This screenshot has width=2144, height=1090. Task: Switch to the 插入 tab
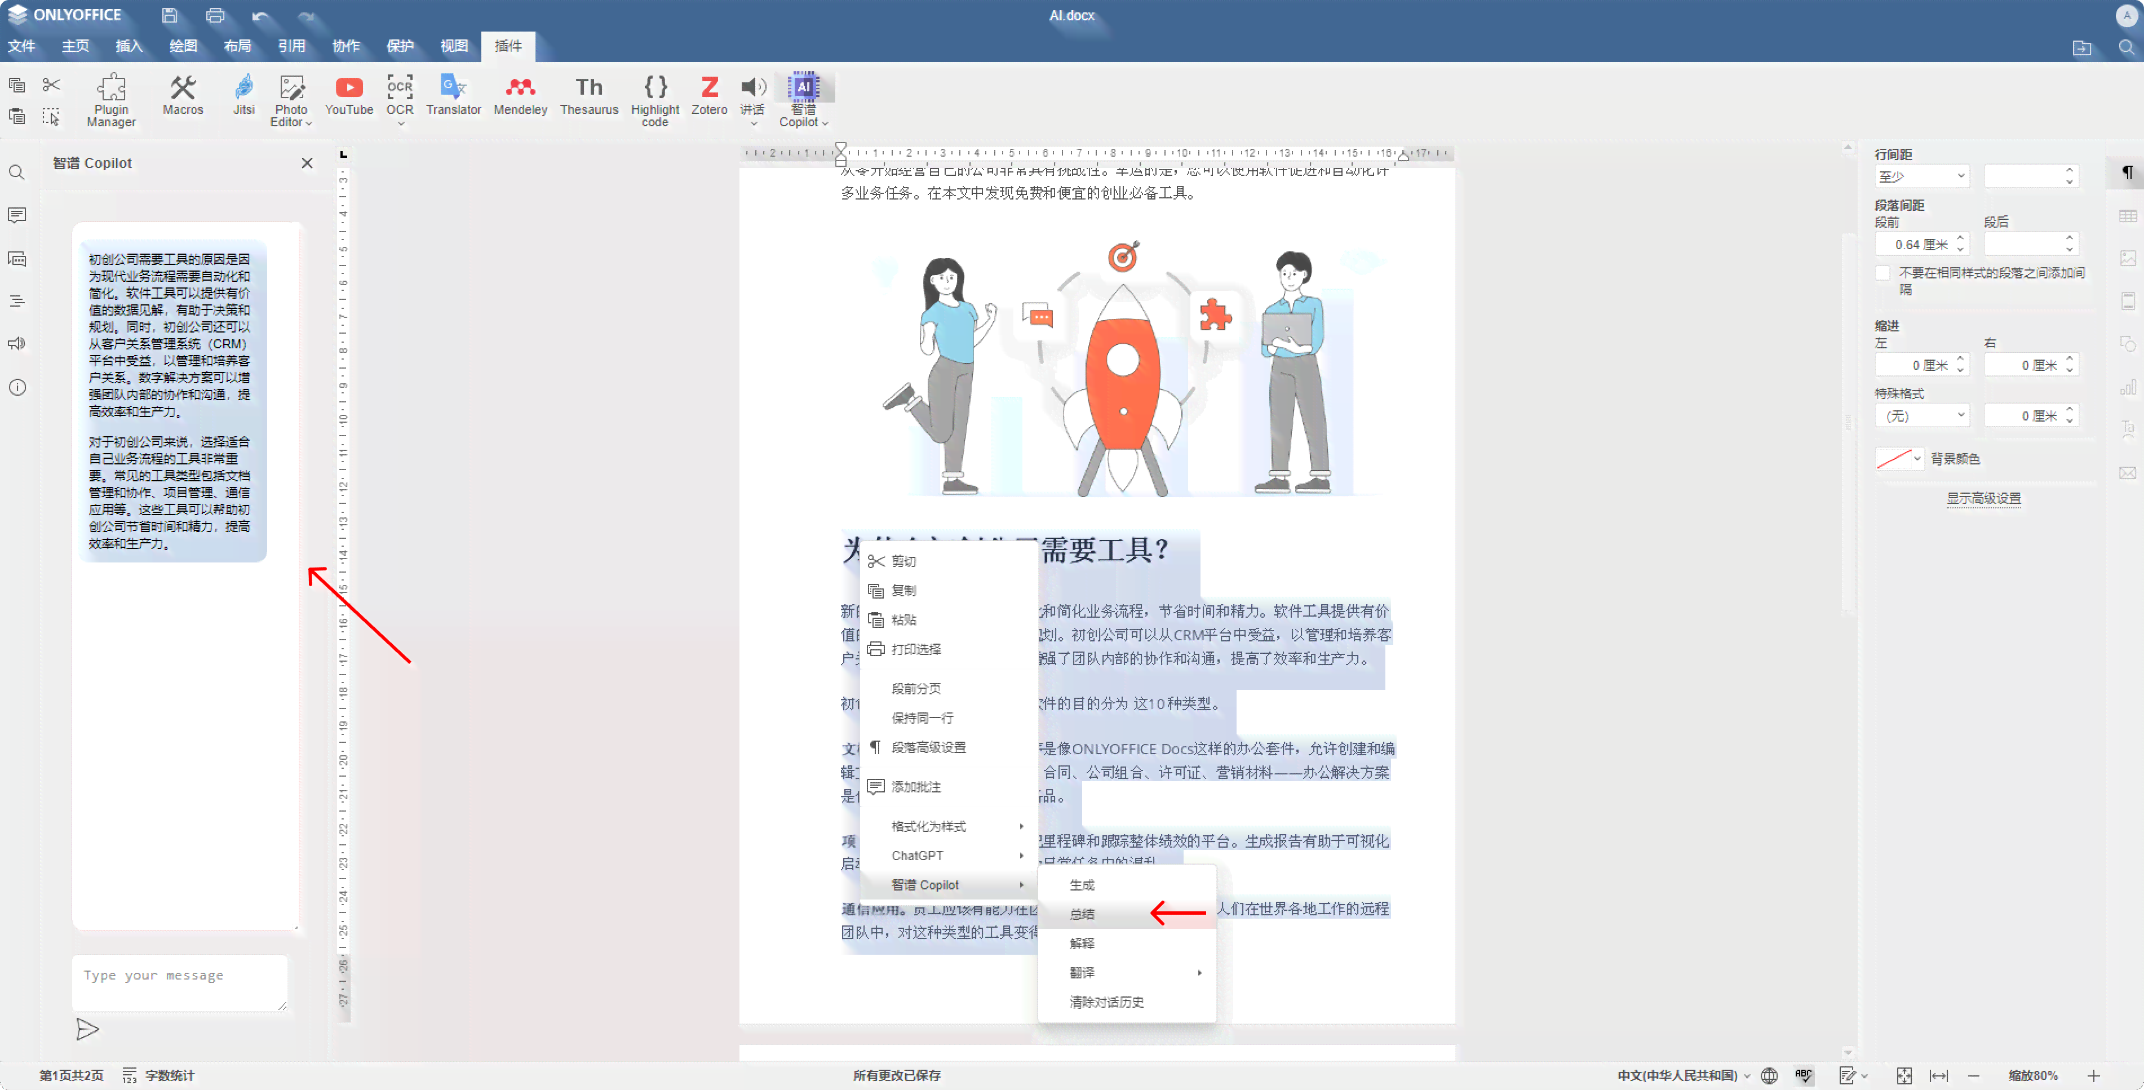point(129,46)
